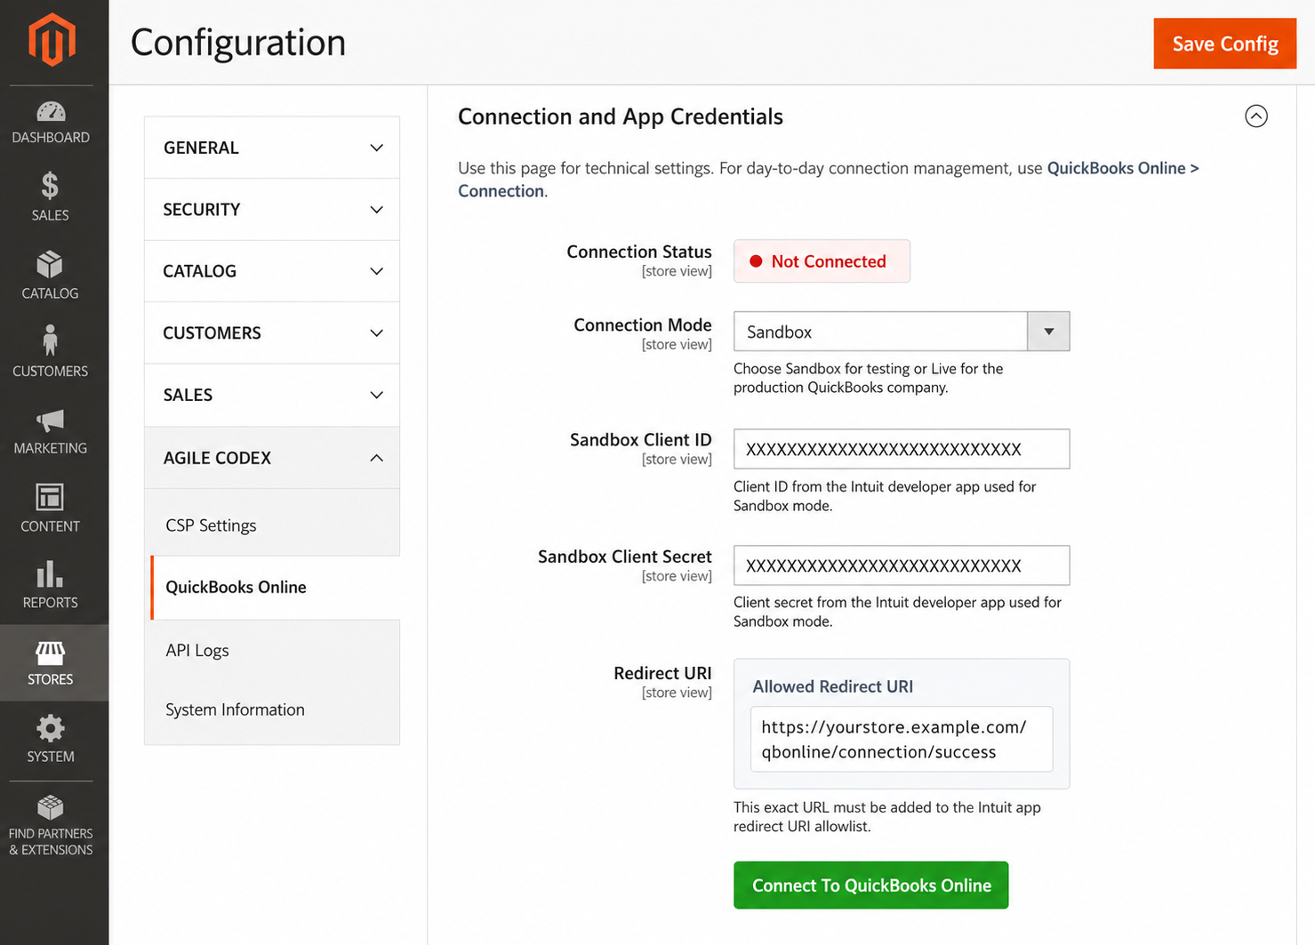The image size is (1315, 945).
Task: Open the Reports bar chart icon
Action: point(50,574)
